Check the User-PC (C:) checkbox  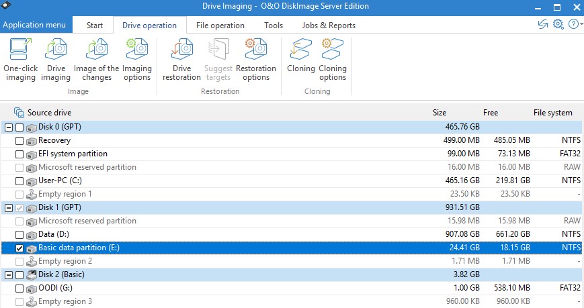point(19,181)
